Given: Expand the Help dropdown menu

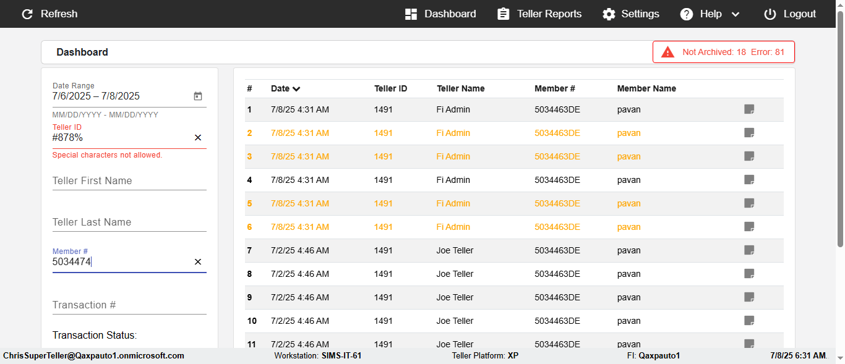Looking at the screenshot, I should click(710, 14).
